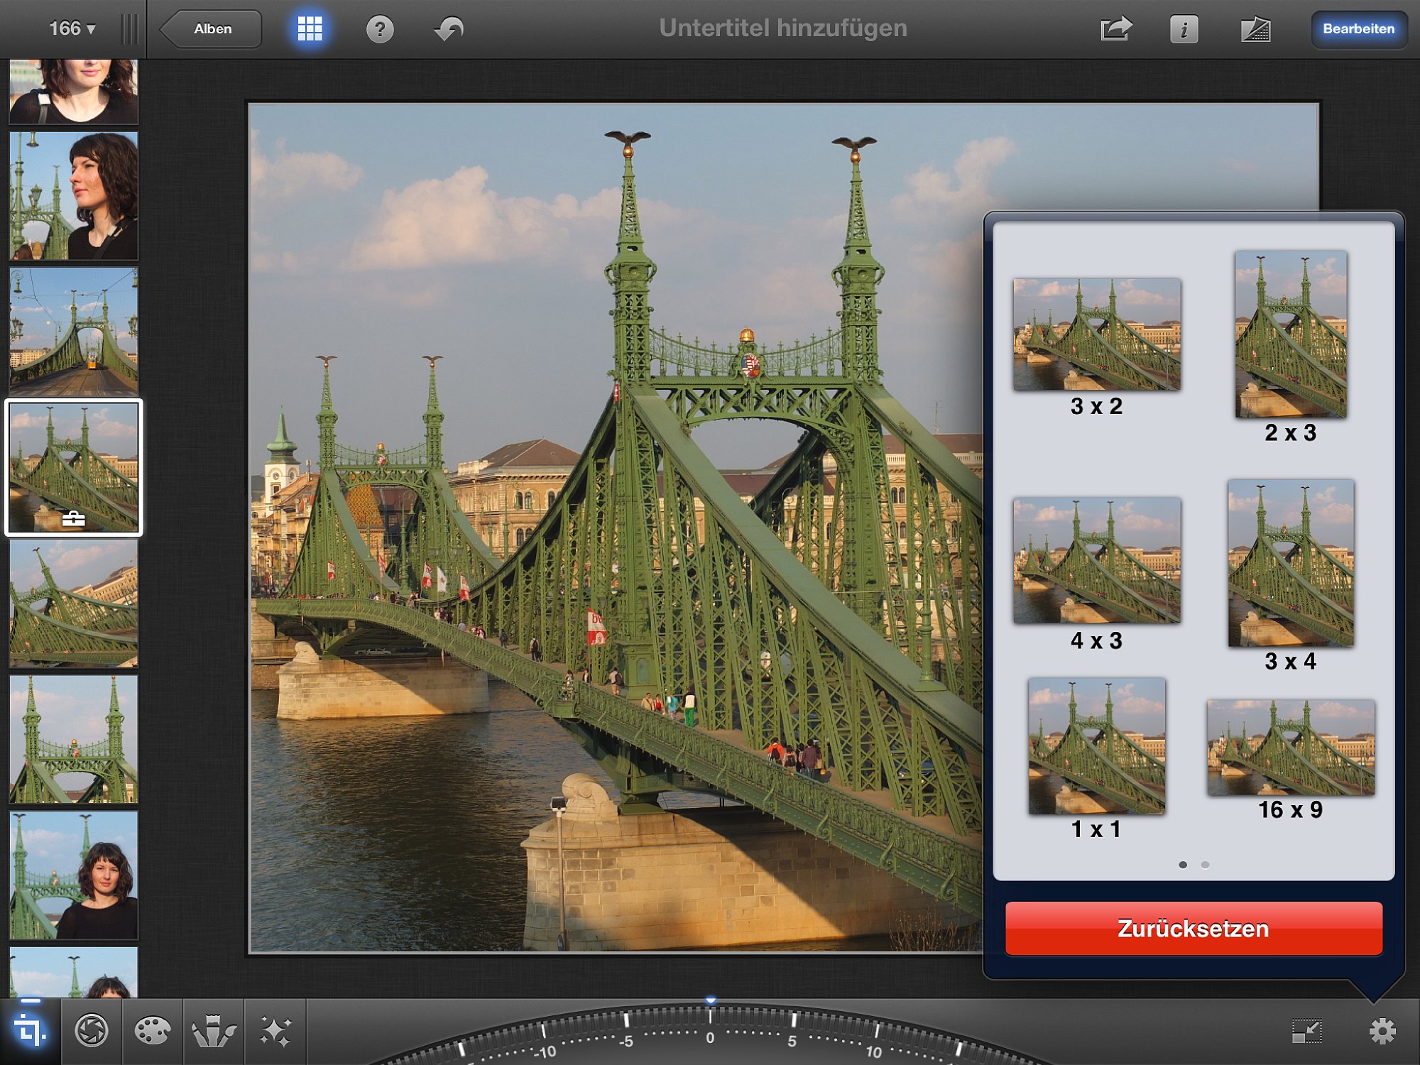Open the help question mark
Viewport: 1420px width, 1065px height.
[380, 29]
